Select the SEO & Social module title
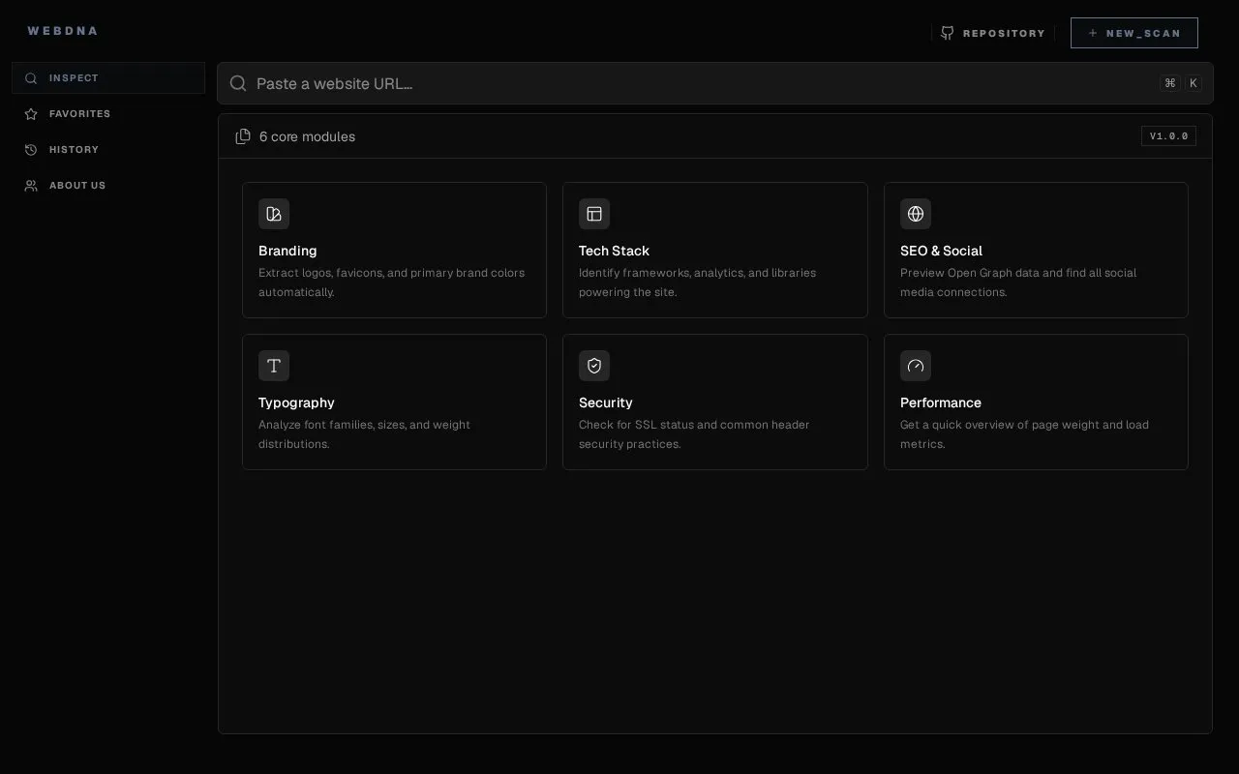This screenshot has width=1239, height=774. click(x=941, y=251)
